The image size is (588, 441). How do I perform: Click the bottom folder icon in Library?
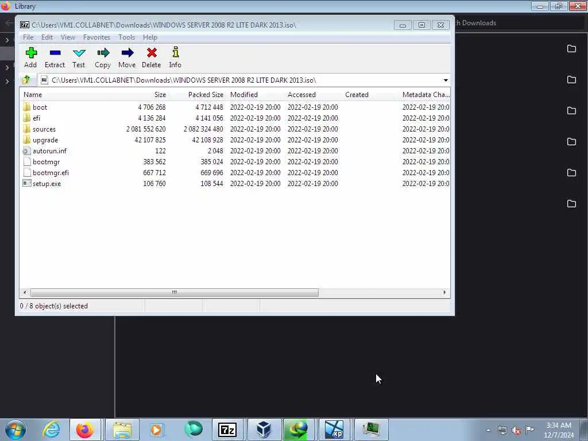pos(571,204)
